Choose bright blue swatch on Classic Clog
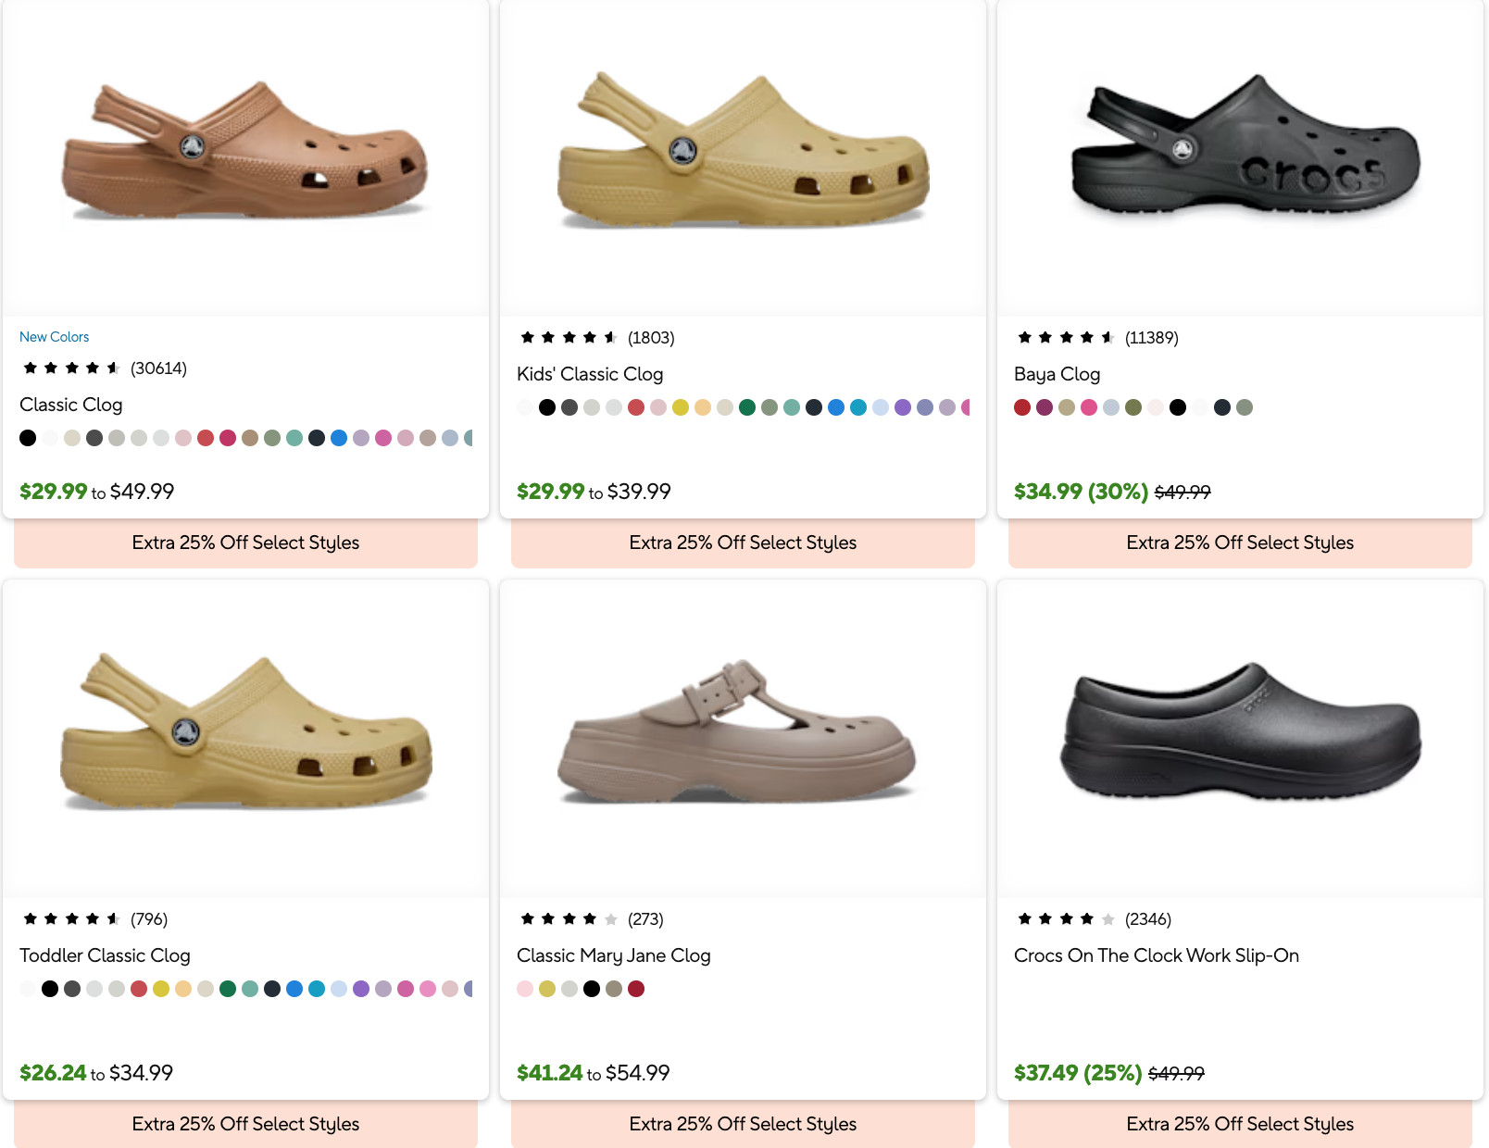This screenshot has height=1148, width=1489. point(339,438)
